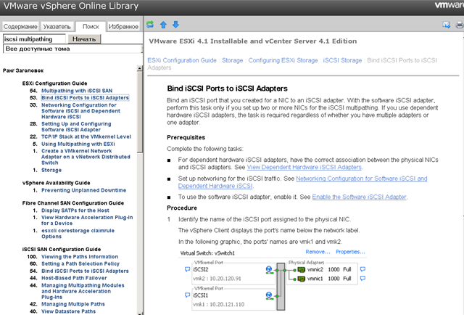Open result Setting a Path Selection Policy
The width and height of the screenshot is (464, 315).
[80, 263]
